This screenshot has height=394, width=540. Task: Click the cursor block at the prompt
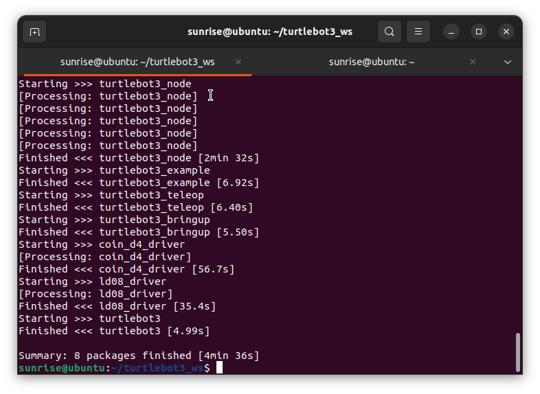pyautogui.click(x=219, y=368)
